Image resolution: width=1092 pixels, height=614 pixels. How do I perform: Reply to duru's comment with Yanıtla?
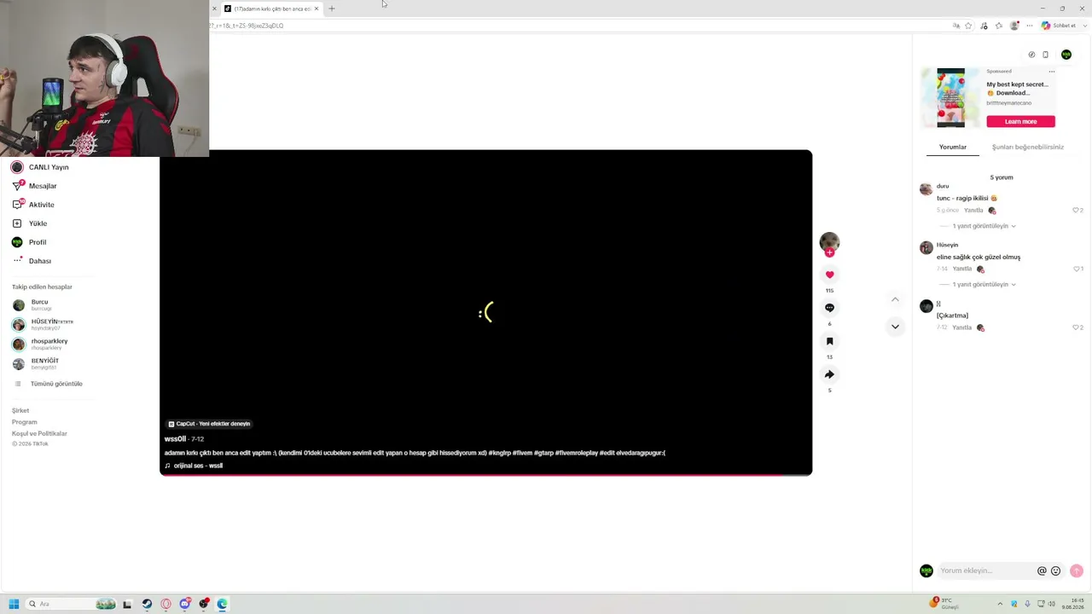tap(973, 211)
